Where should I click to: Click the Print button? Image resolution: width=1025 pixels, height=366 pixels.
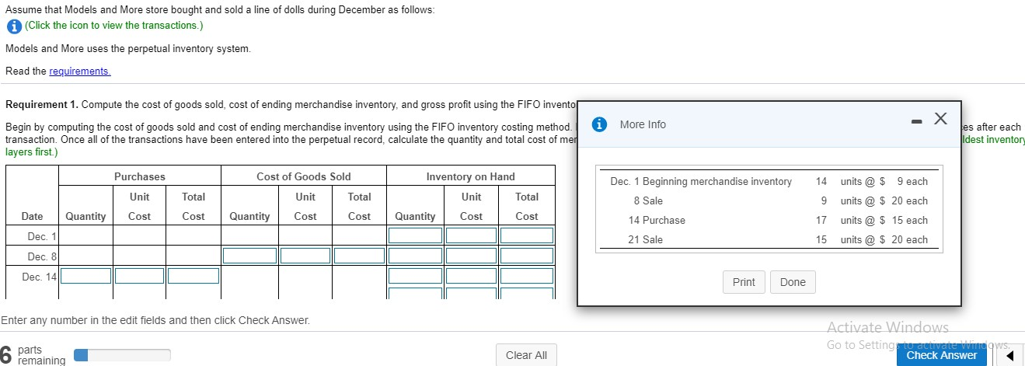coord(744,282)
